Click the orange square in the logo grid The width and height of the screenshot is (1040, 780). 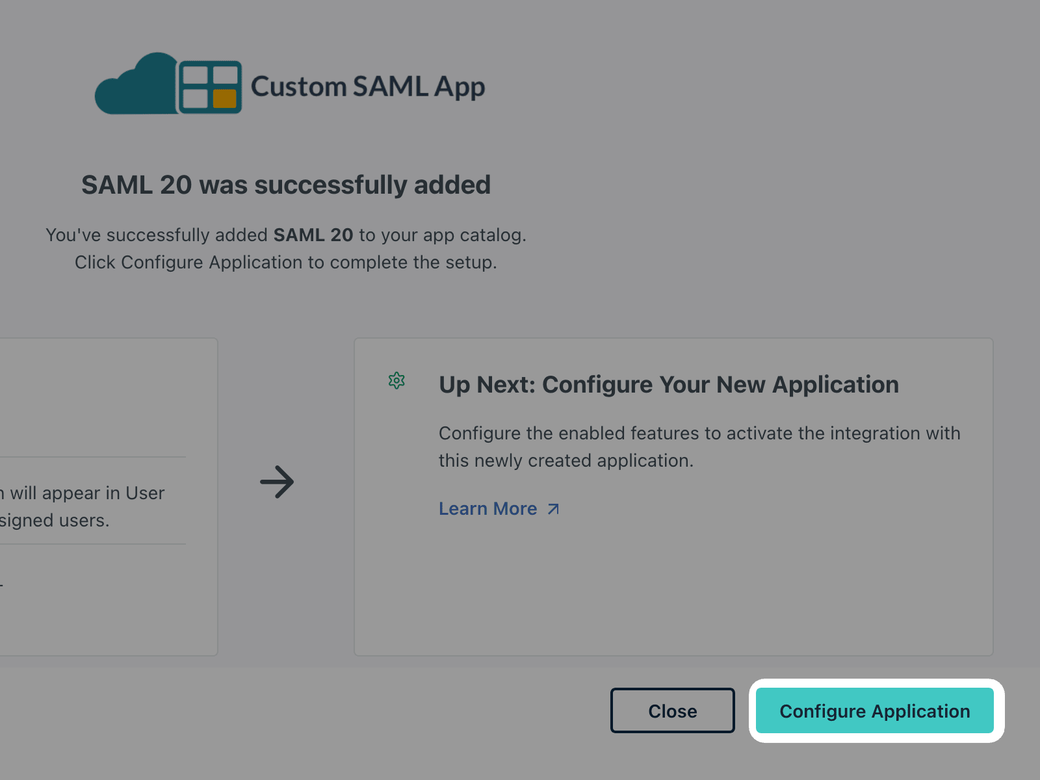[x=224, y=99]
